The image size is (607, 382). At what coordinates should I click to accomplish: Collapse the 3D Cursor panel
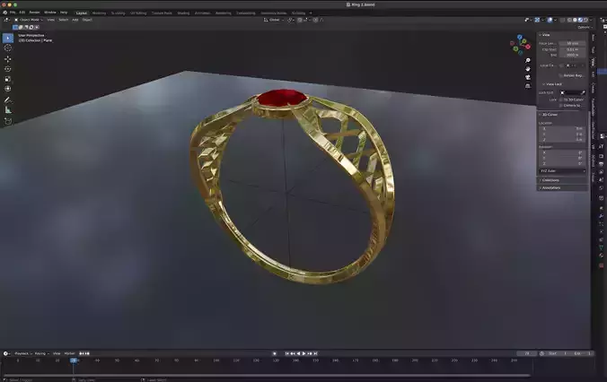[x=548, y=115]
